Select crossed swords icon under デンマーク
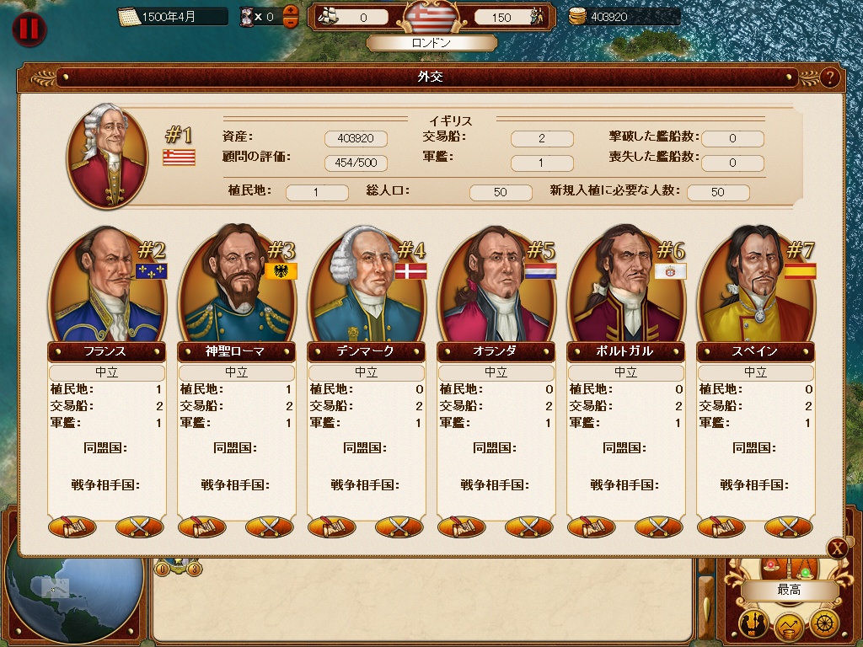863x647 pixels. point(399,527)
